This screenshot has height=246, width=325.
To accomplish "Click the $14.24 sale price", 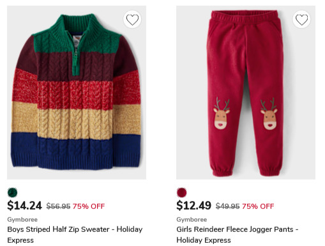I will pos(24,206).
